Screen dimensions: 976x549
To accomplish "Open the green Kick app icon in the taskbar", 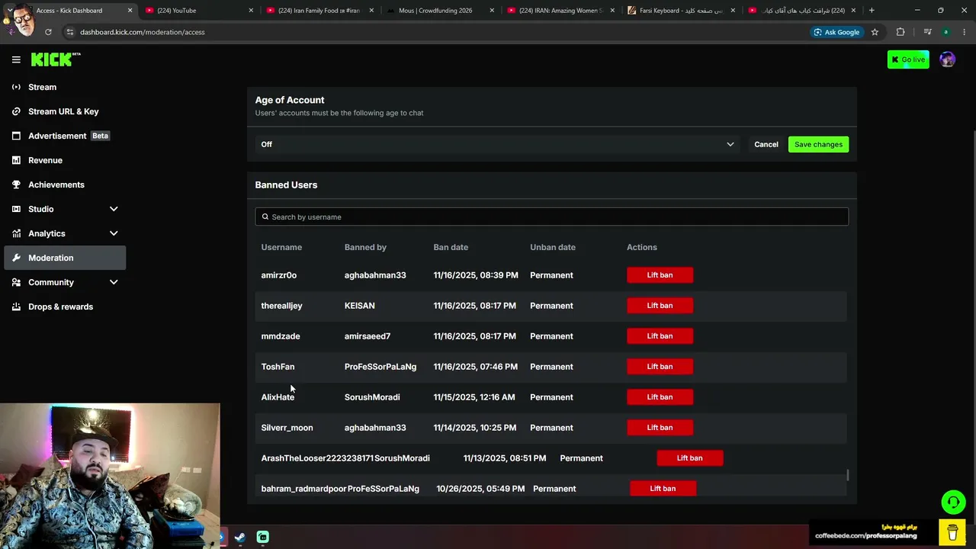I will 263,538.
